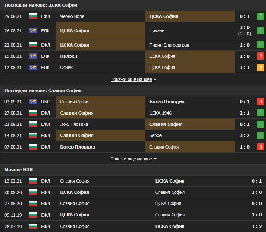Open the Осиек team link
266x232 pixels.
coord(66,67)
